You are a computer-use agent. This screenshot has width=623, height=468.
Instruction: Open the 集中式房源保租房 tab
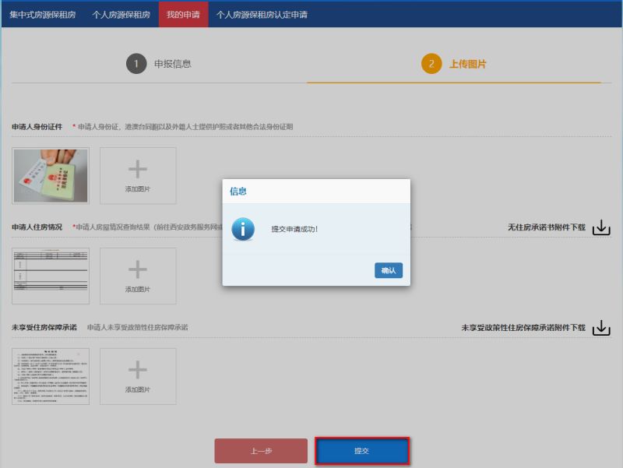tap(43, 14)
